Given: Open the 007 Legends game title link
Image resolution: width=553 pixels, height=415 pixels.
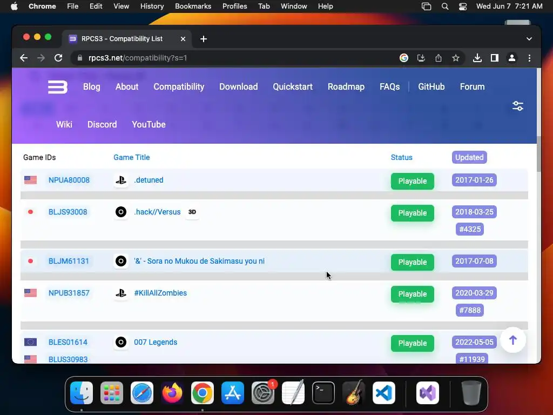Looking at the screenshot, I should pos(156,342).
